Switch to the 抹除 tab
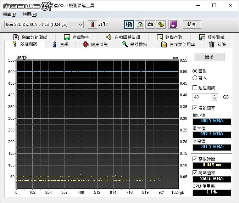The width and height of the screenshot is (239, 203). tap(217, 45)
